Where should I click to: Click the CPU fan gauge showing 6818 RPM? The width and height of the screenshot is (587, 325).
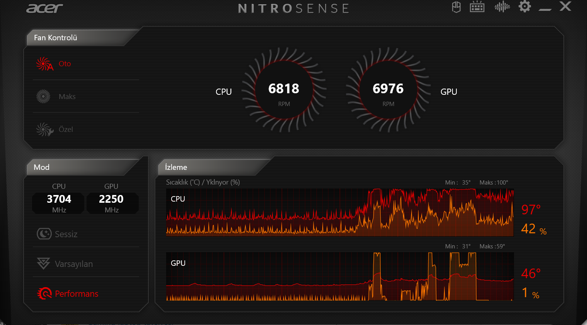click(284, 89)
